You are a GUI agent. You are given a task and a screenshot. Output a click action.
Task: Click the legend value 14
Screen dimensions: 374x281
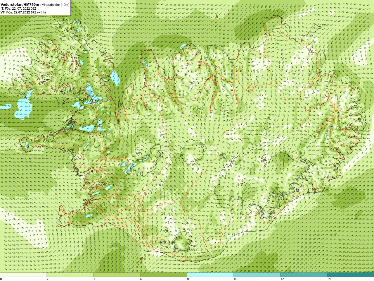[329, 279]
